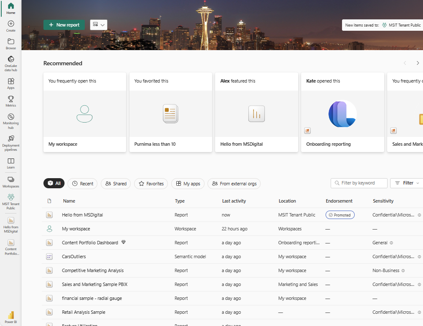Click info icon next to General sensitivity
The image size is (423, 326).
(x=391, y=243)
